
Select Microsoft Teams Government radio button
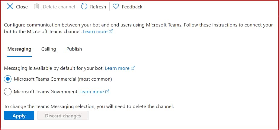8,92
